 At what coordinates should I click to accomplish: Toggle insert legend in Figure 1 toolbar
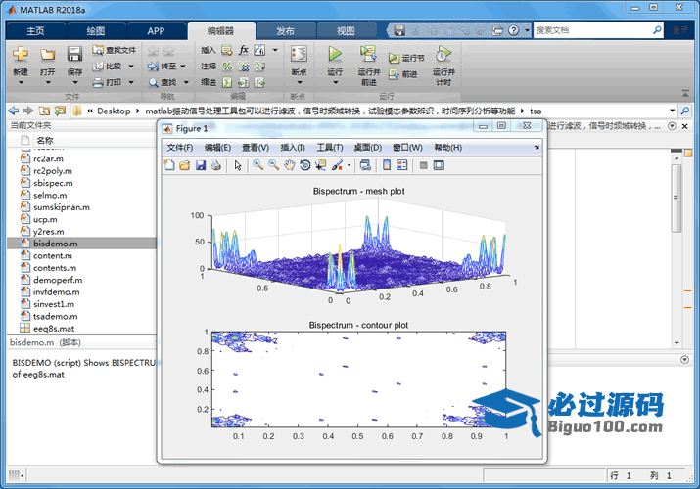click(402, 165)
